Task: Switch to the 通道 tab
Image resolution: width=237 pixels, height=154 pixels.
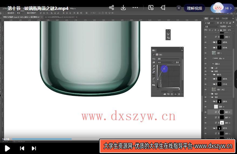Action: click(x=212, y=19)
